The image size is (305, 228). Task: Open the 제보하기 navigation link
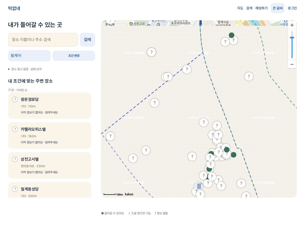coord(262,8)
